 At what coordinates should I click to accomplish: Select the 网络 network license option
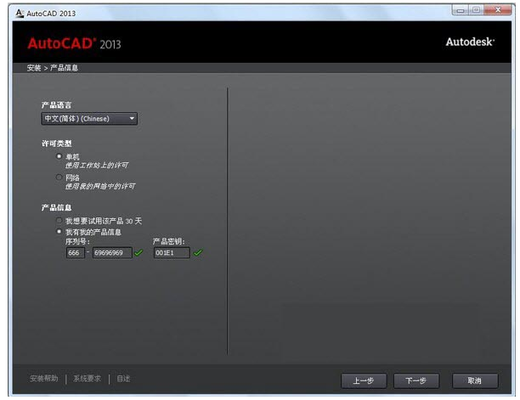point(59,177)
